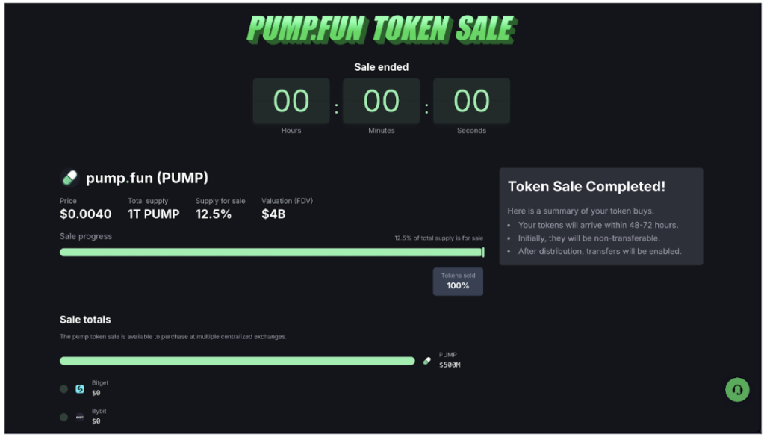Click the pill icon beside PUMP $500M

pos(427,361)
